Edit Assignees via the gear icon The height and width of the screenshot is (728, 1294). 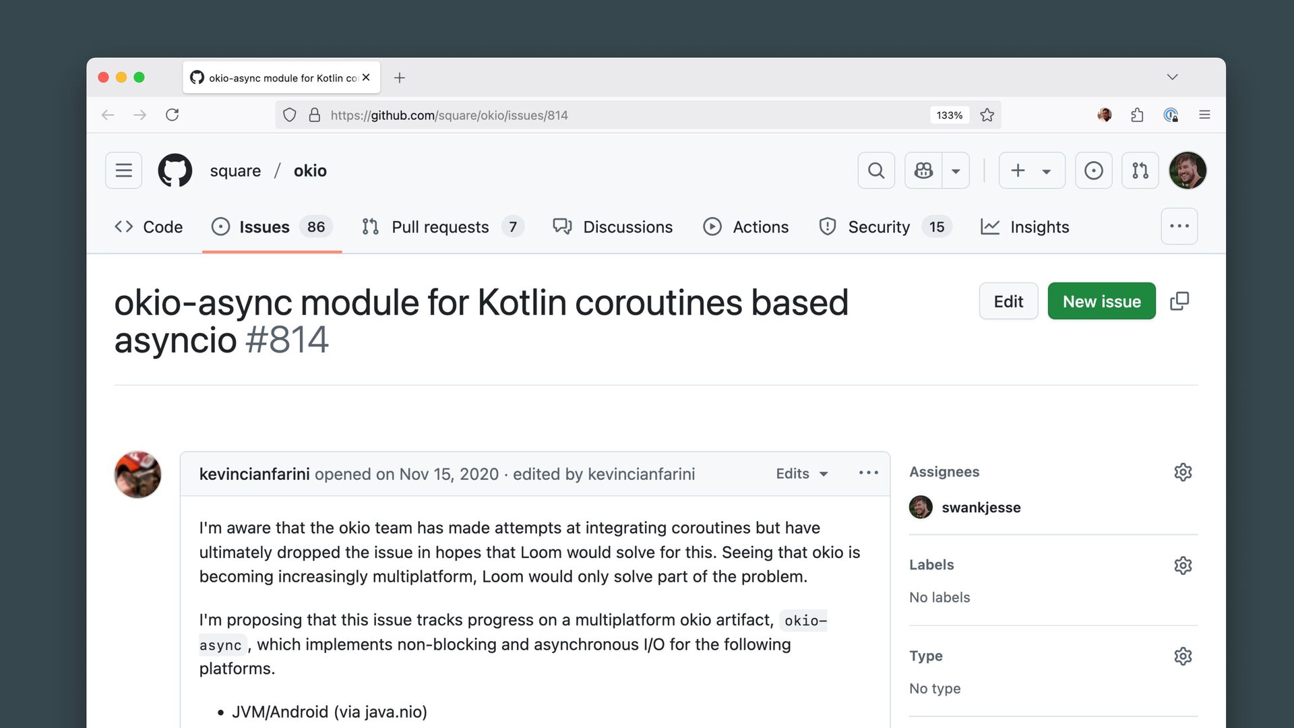click(x=1183, y=472)
